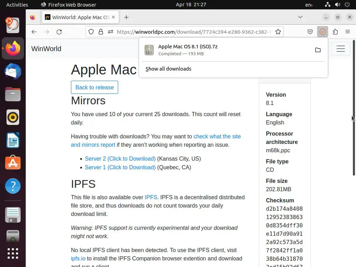Image resolution: width=356 pixels, height=267 pixels.
Task: Follow the IPFS link in the paragraph
Action: point(151,197)
